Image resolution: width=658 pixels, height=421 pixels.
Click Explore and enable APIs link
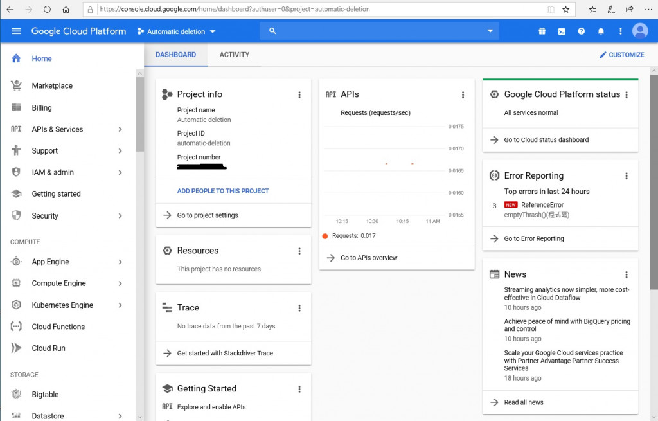(x=211, y=407)
